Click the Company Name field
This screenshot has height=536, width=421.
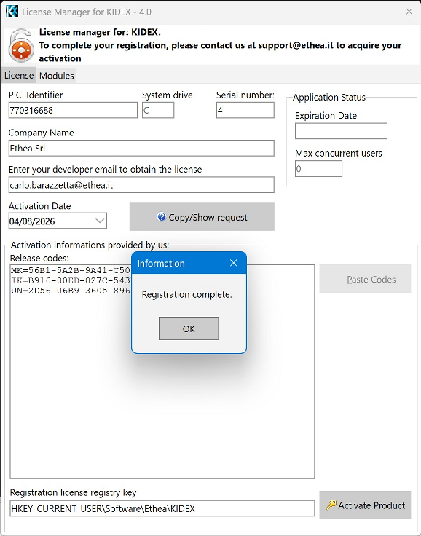(141, 148)
